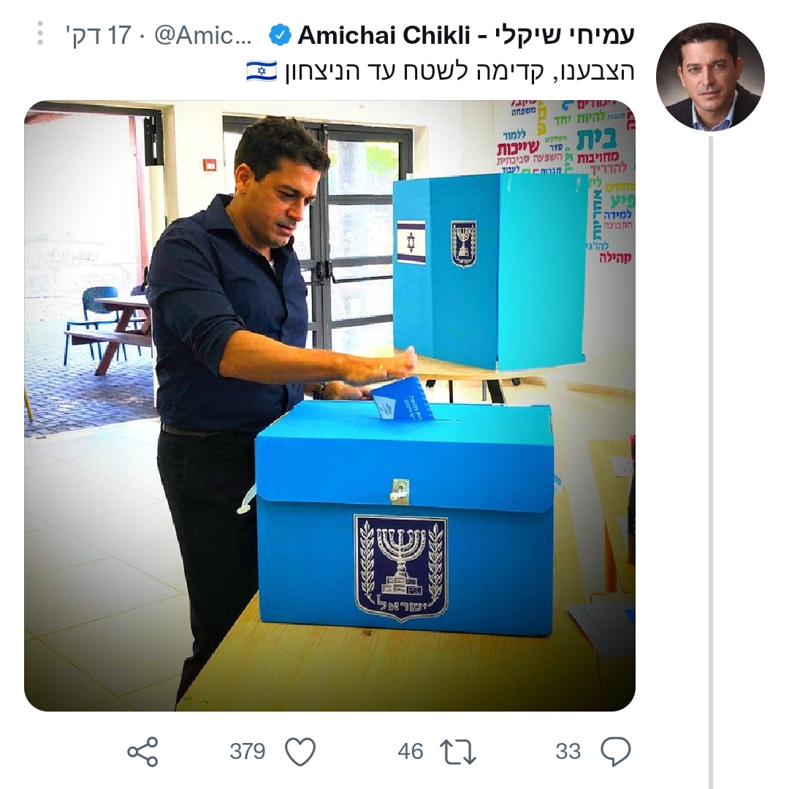
Task: Open the three-dot more options menu
Action: (x=40, y=34)
